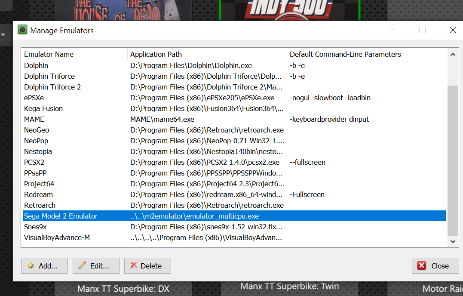The width and height of the screenshot is (463, 296).
Task: Click the vertical scrollbar thumb of emulator list
Action: [453, 161]
